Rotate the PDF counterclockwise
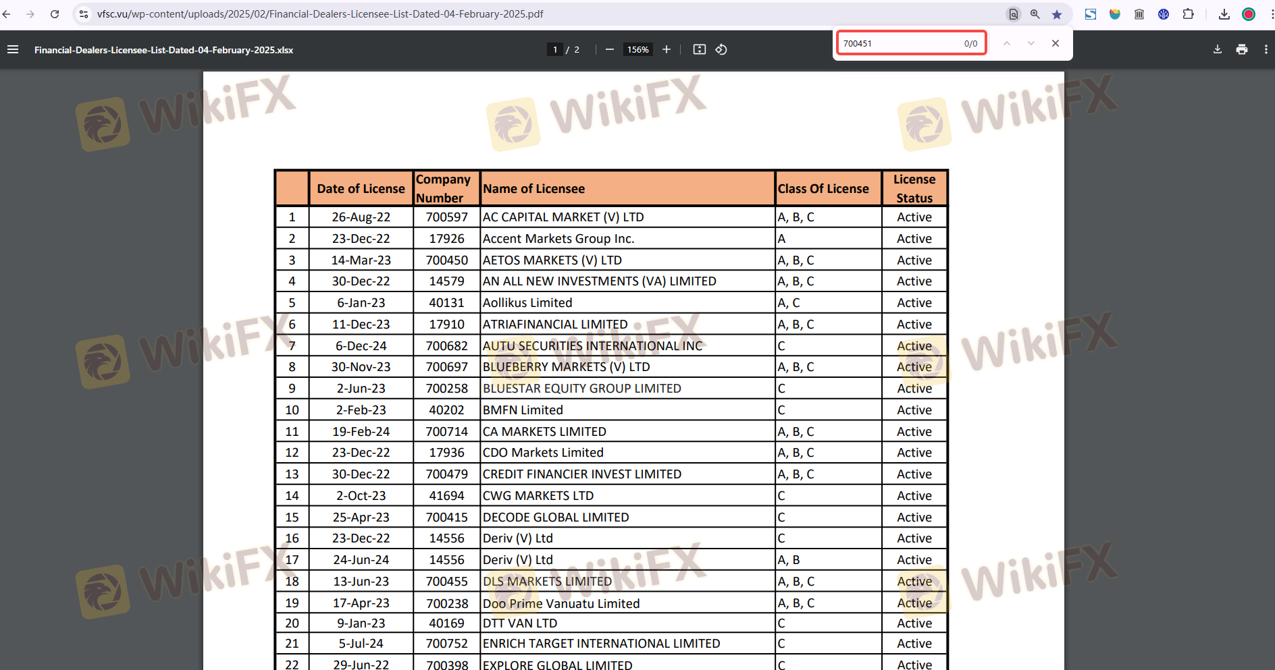 click(721, 49)
